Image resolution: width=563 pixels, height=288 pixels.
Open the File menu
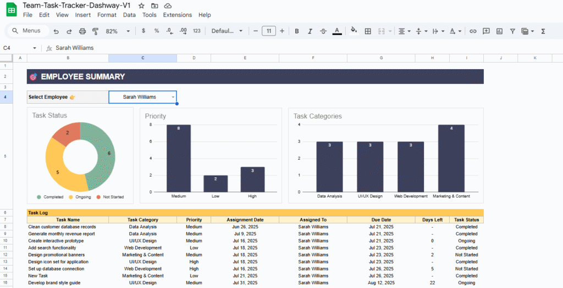point(27,15)
